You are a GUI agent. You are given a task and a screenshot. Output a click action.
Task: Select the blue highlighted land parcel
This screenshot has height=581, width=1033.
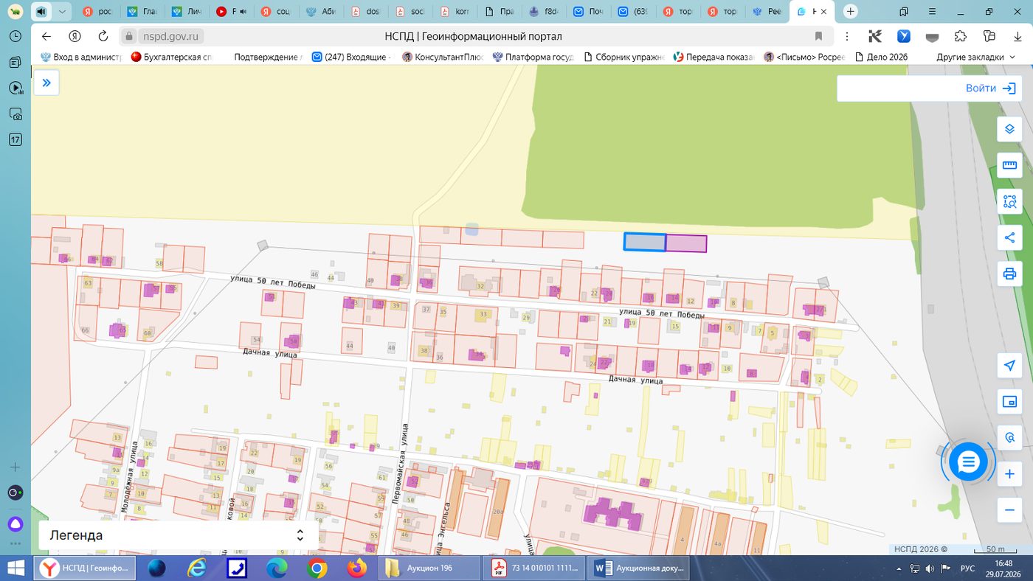click(645, 242)
